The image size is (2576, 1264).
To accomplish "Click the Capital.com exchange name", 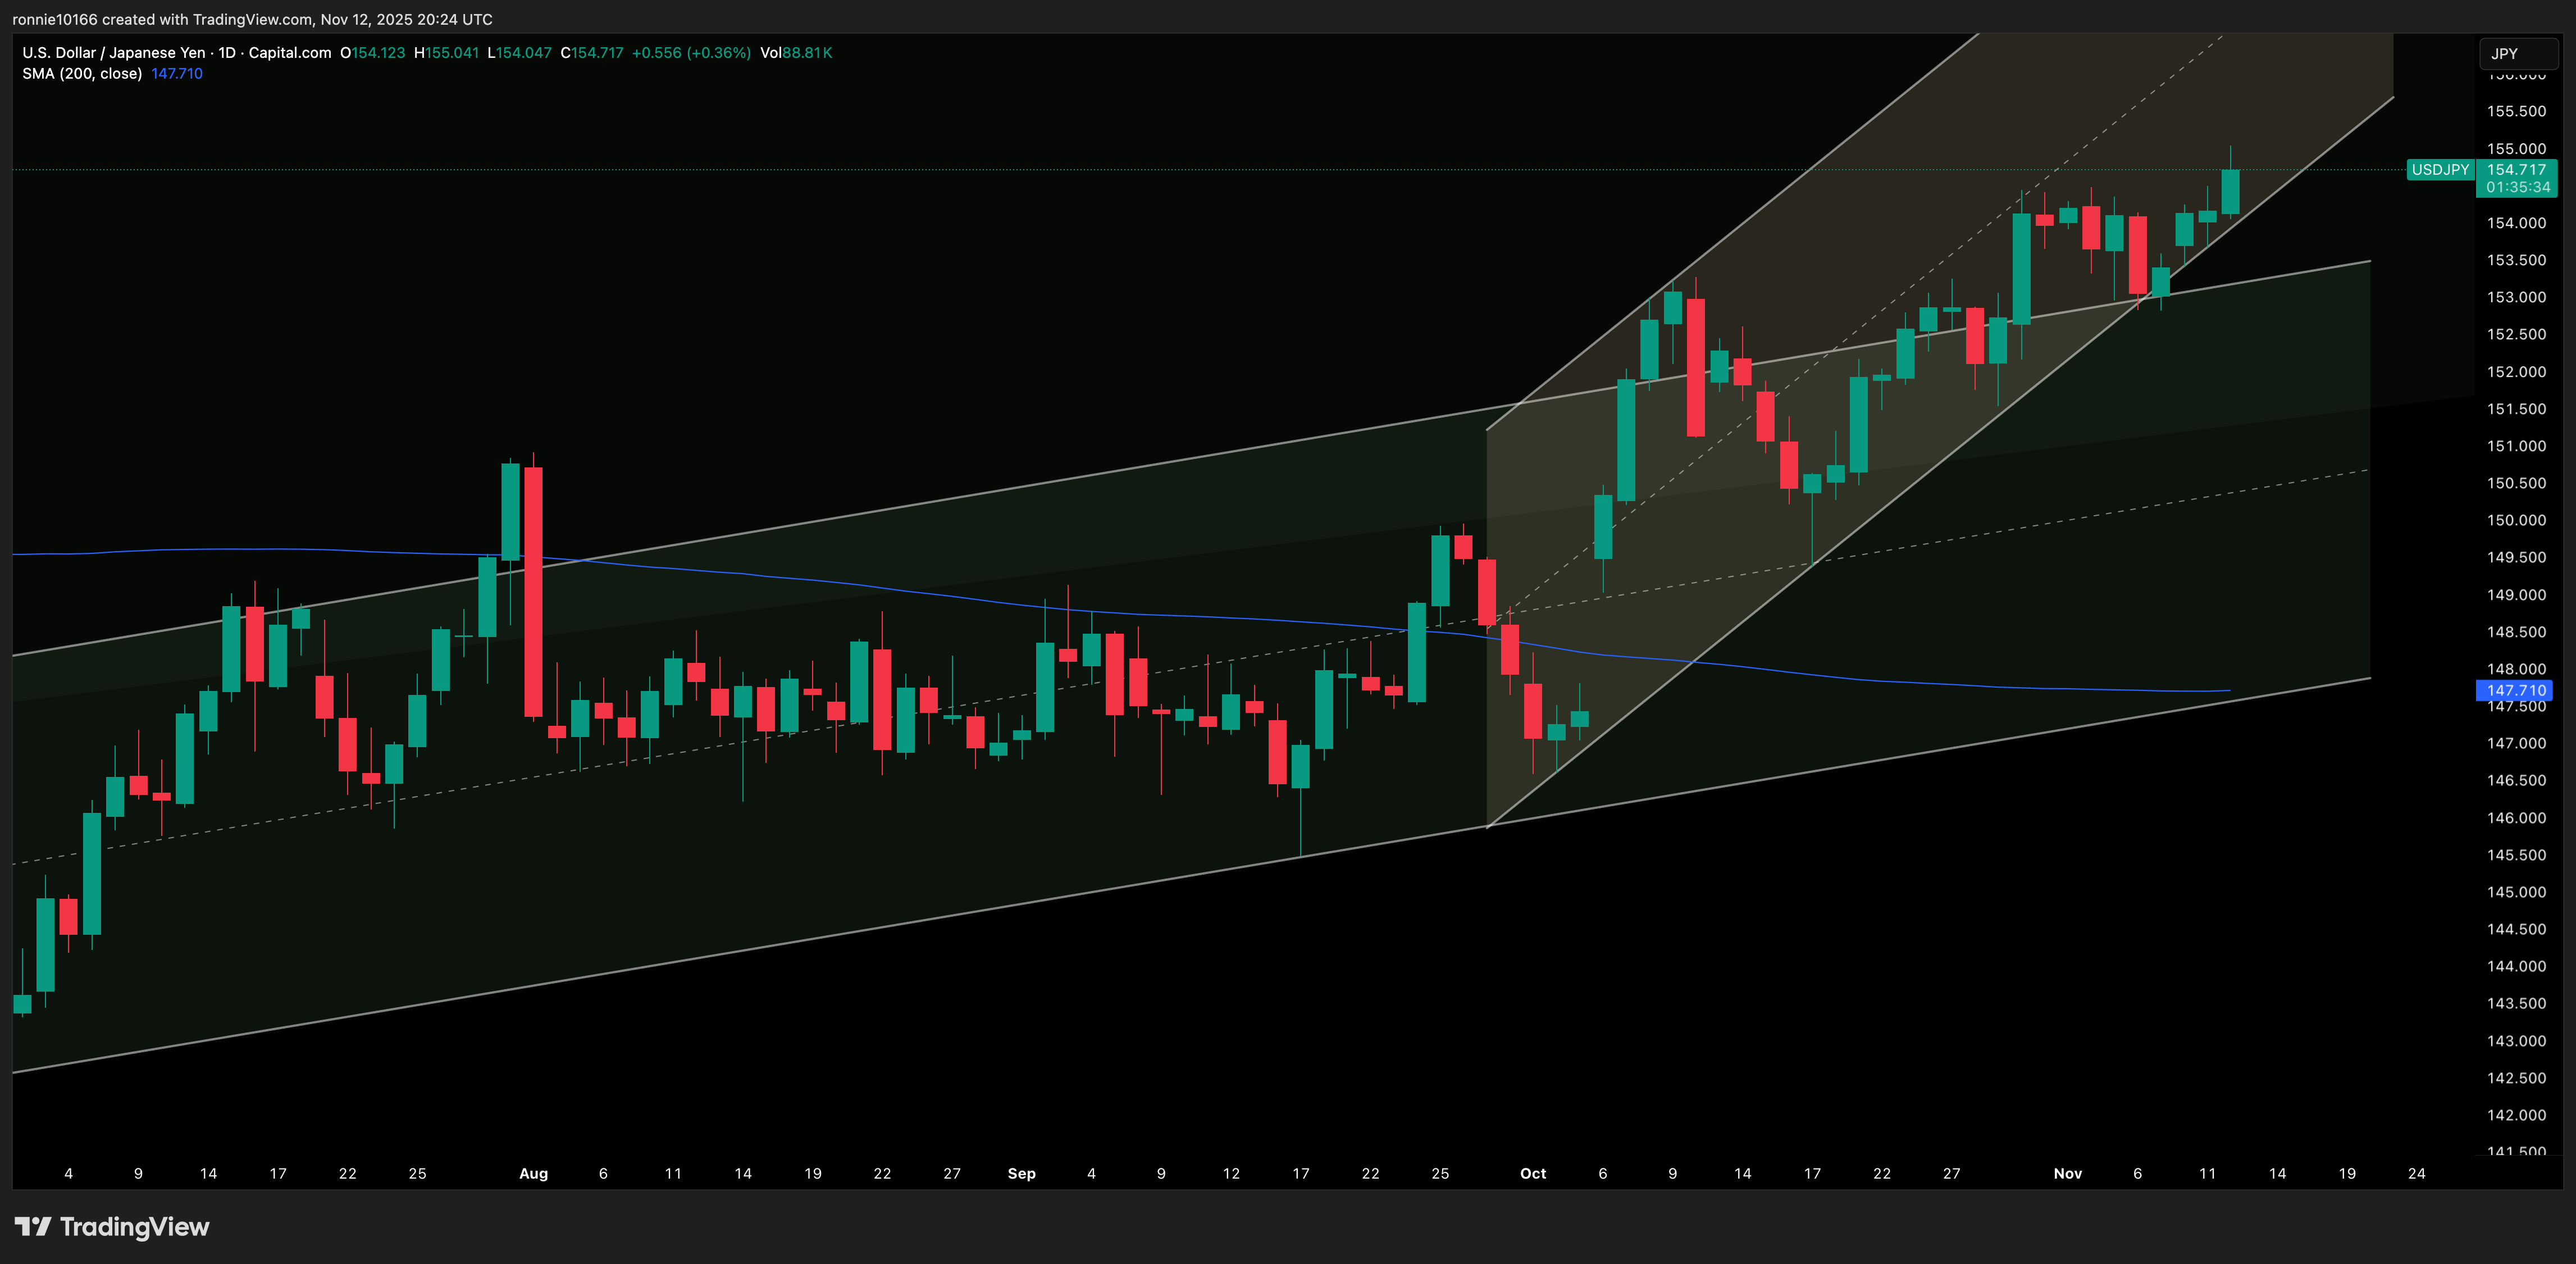I will [292, 52].
